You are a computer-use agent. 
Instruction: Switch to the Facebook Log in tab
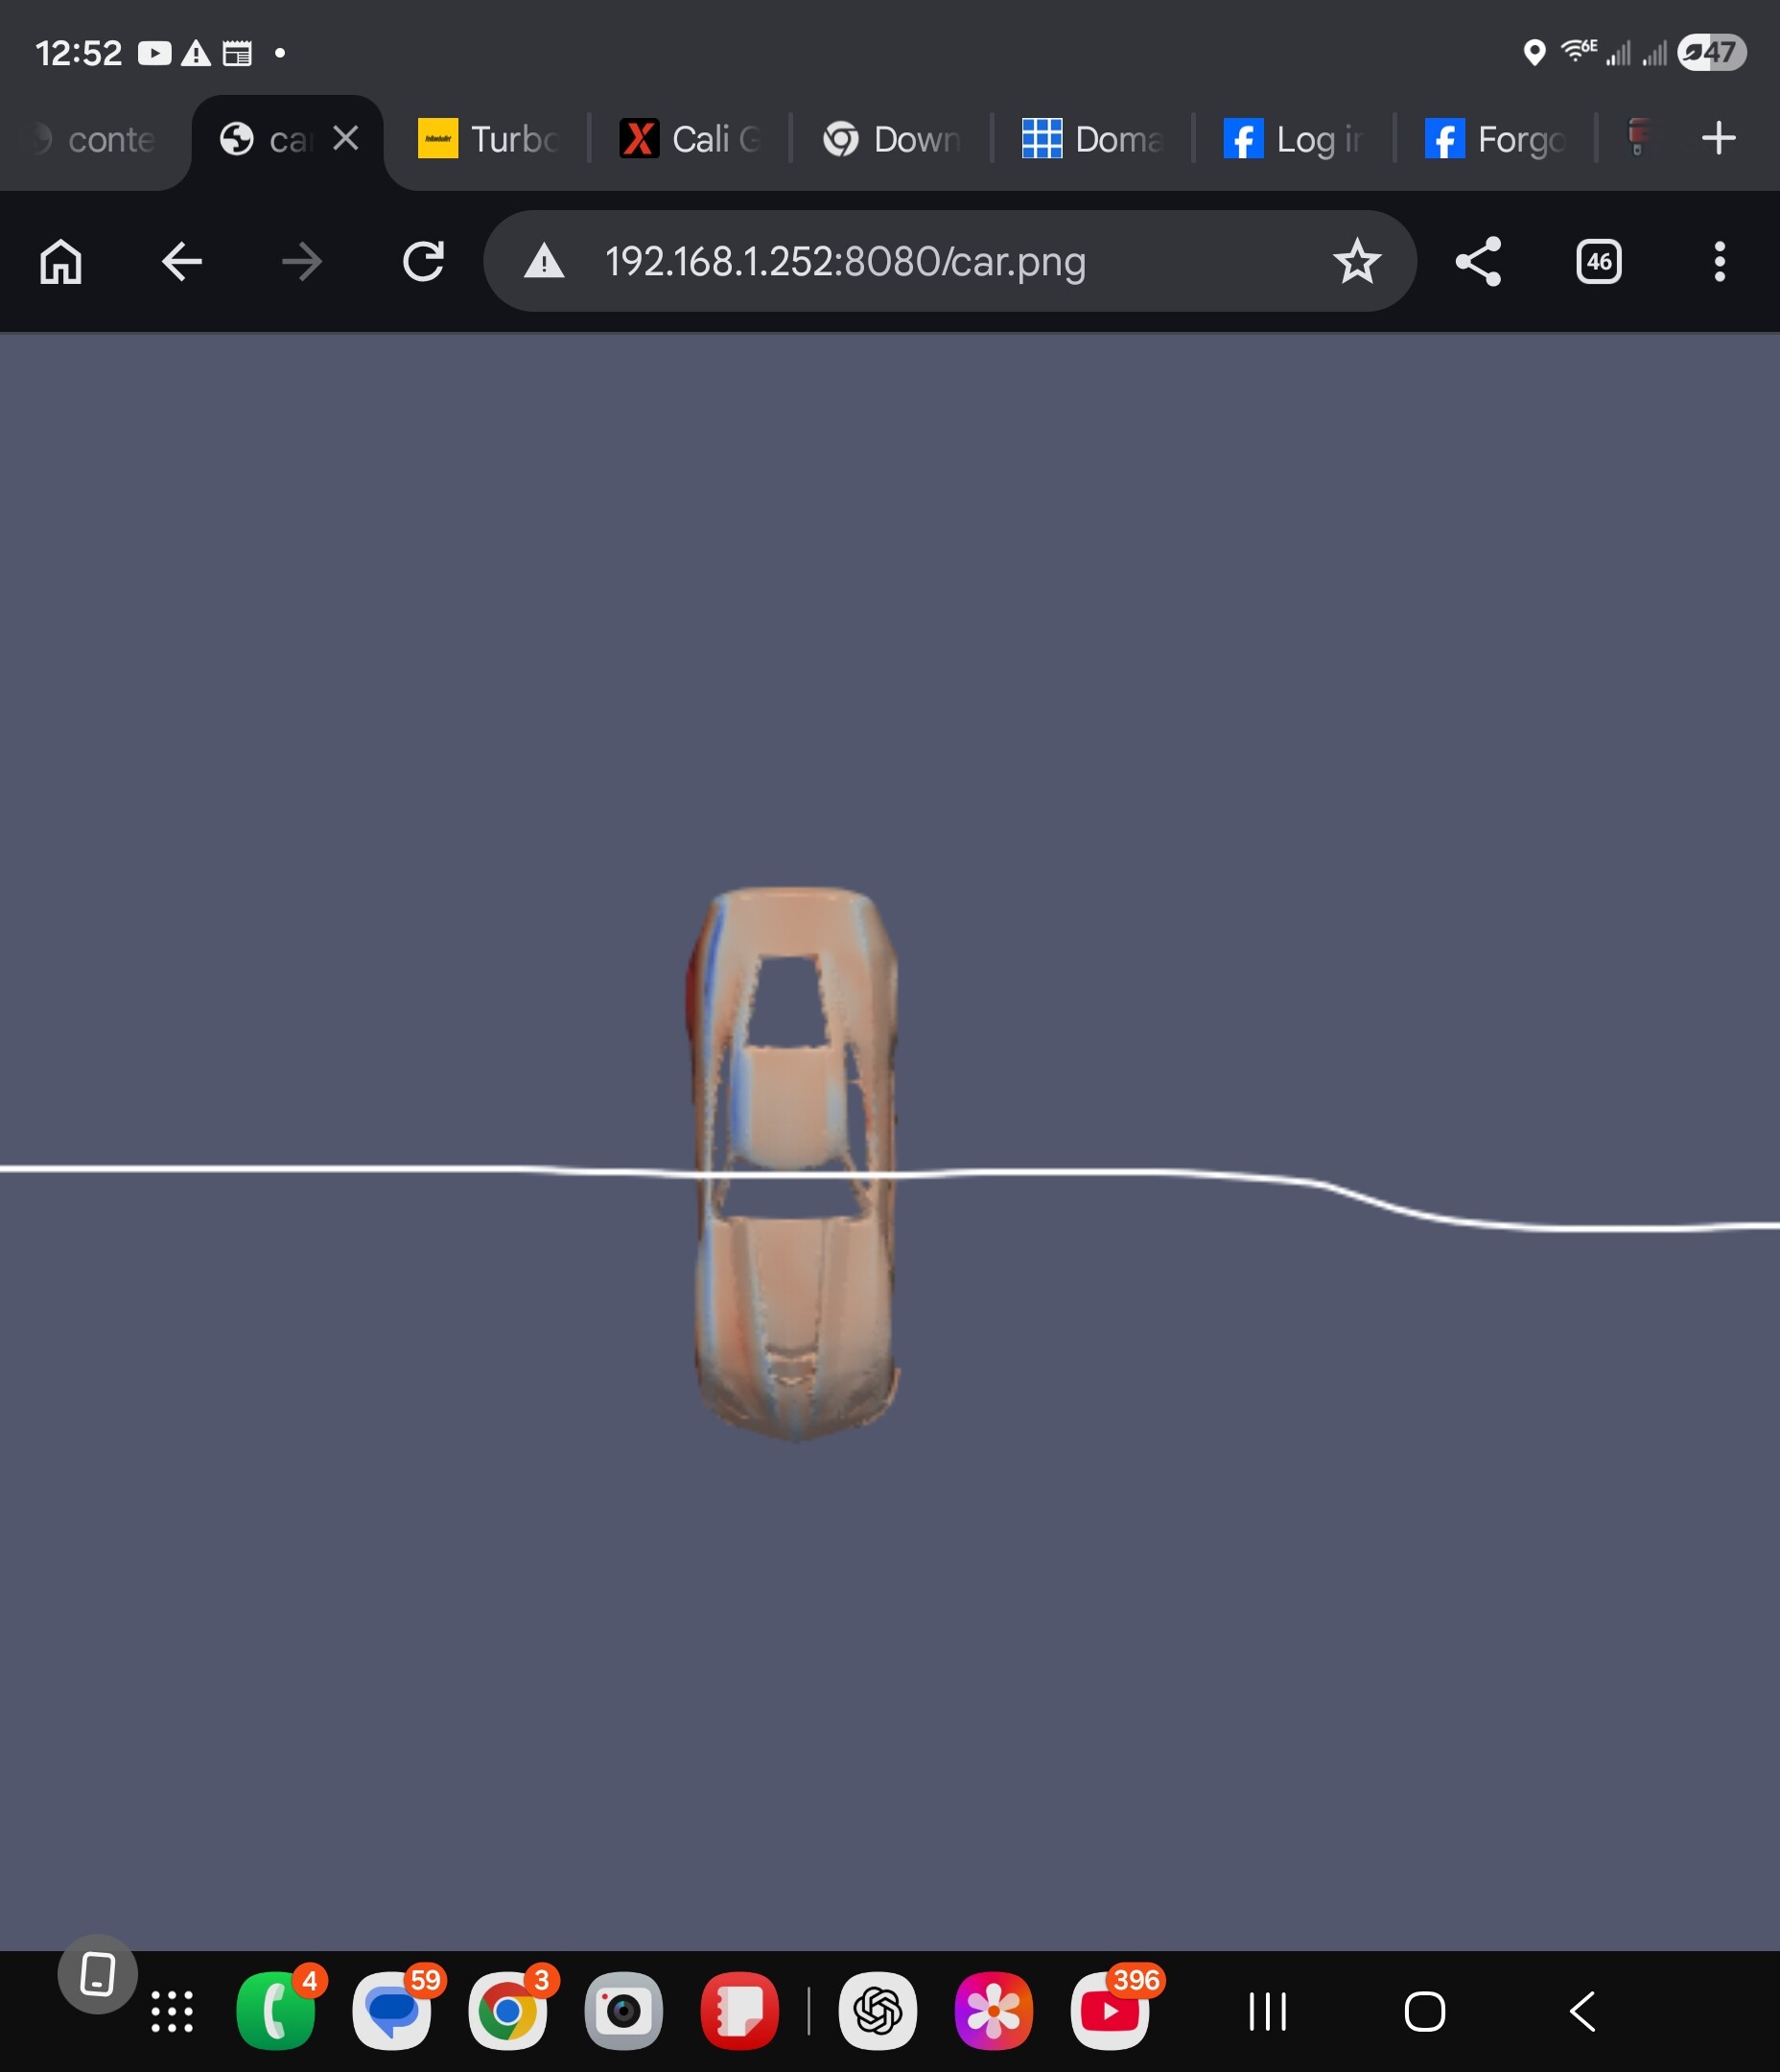click(x=1293, y=139)
